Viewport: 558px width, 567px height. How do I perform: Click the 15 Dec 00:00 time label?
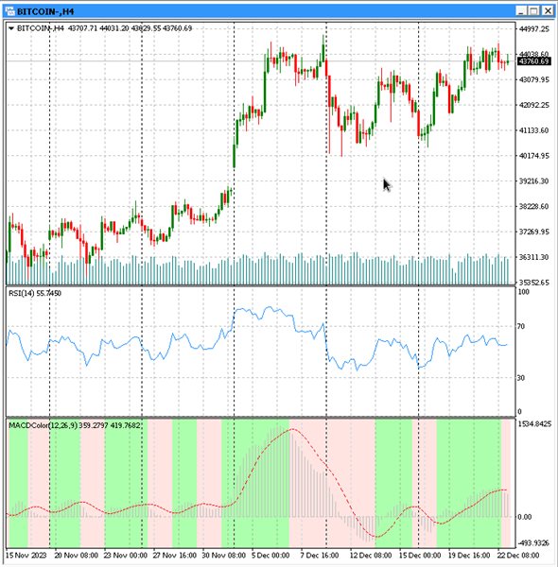pyautogui.click(x=420, y=555)
